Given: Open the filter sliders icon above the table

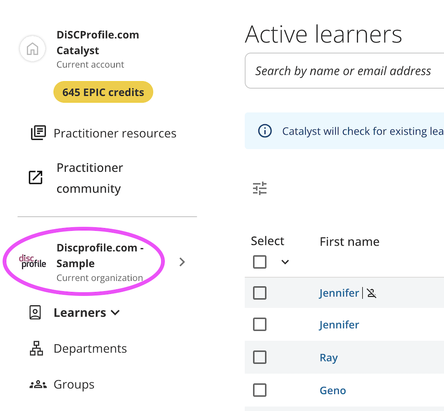Looking at the screenshot, I should tap(260, 188).
